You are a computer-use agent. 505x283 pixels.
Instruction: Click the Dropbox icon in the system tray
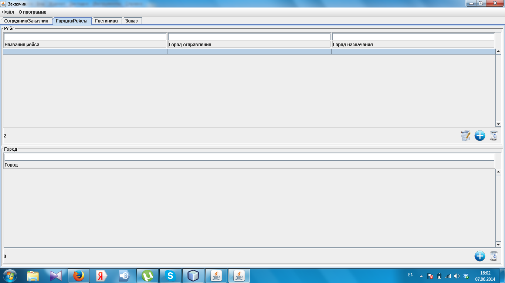tap(466, 276)
